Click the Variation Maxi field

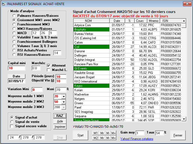coord(61,90)
